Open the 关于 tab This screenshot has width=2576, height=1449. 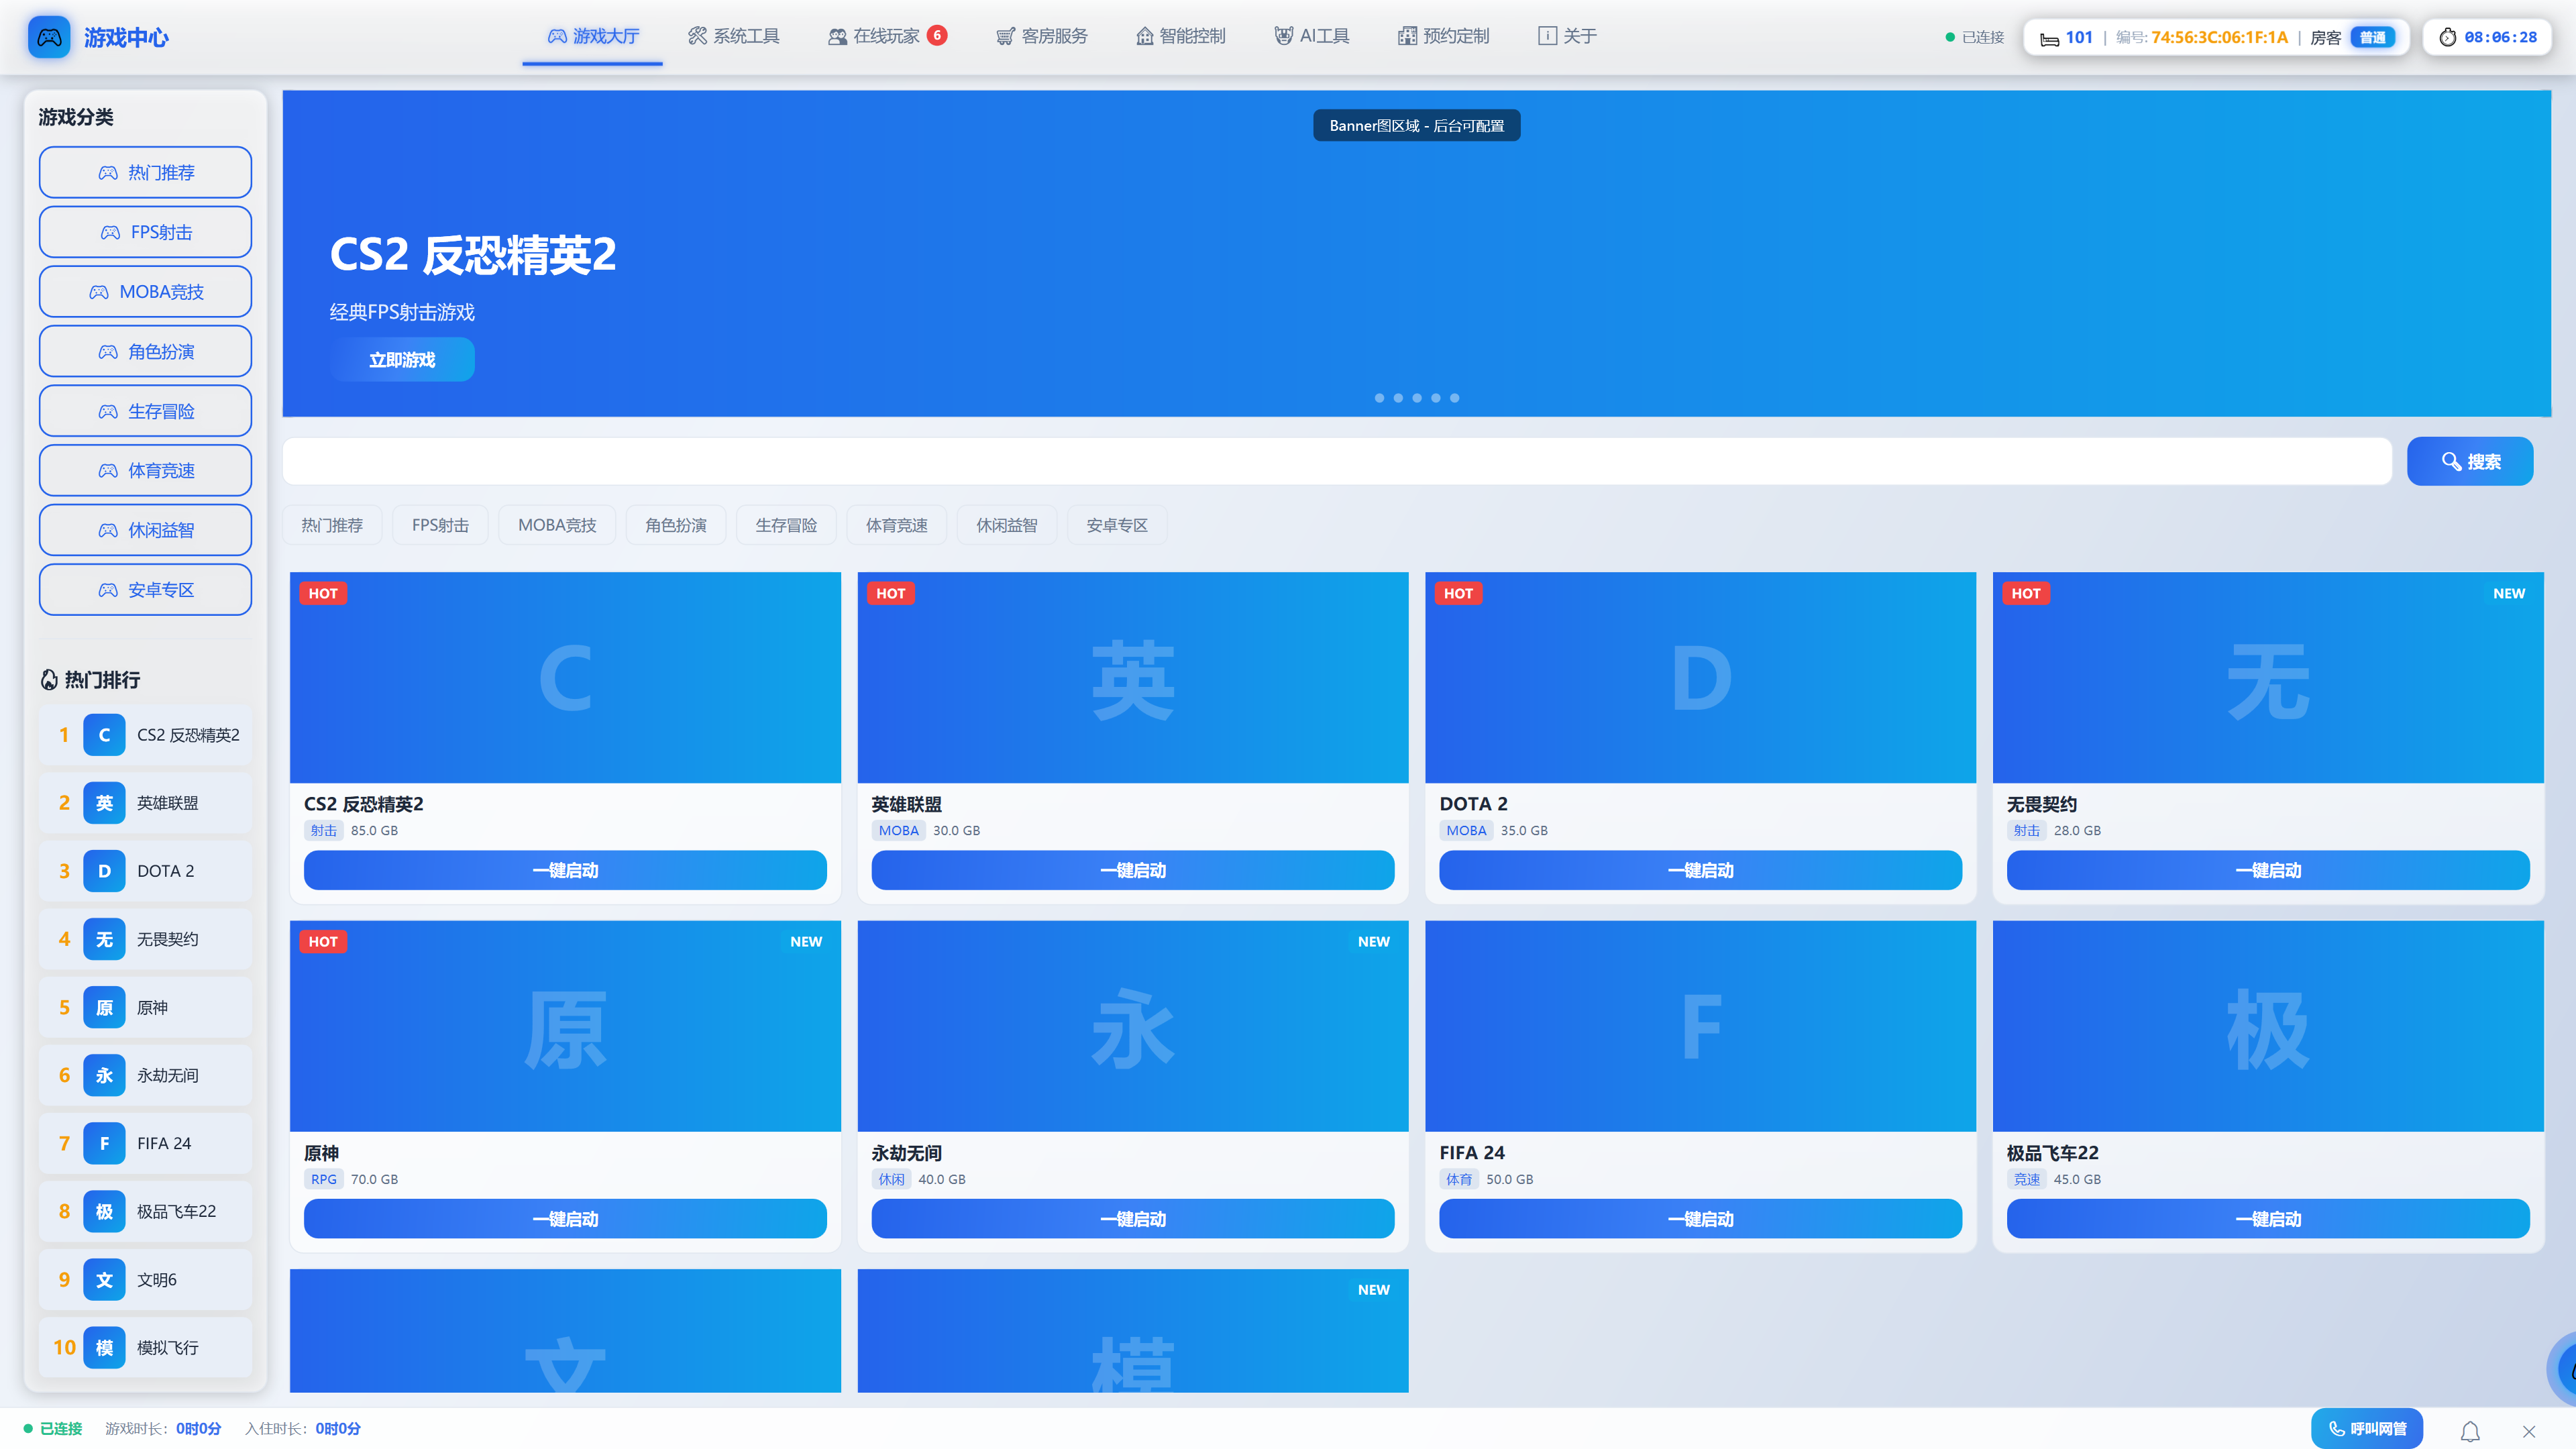coord(1567,36)
